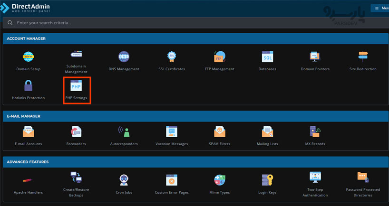
Task: Open Apache Handlers feather icon
Action: tap(28, 180)
